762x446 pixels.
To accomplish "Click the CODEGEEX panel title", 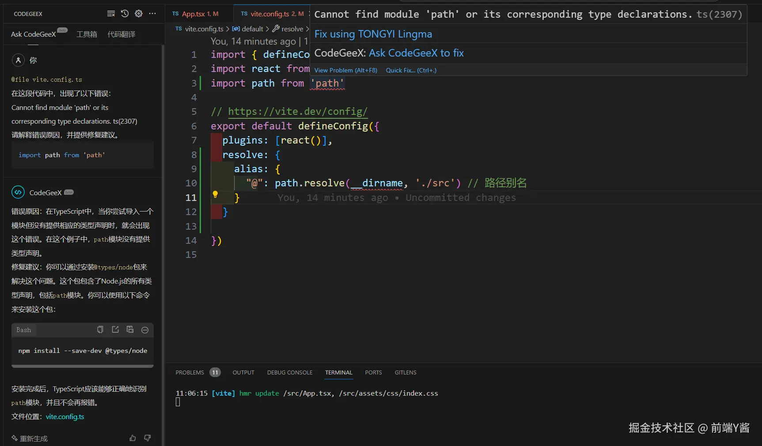I will tap(28, 14).
